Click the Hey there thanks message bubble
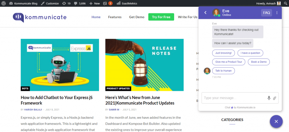The image size is (289, 132). 238,32
